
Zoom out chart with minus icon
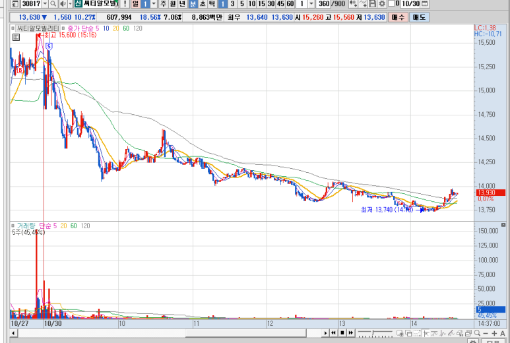486,333
